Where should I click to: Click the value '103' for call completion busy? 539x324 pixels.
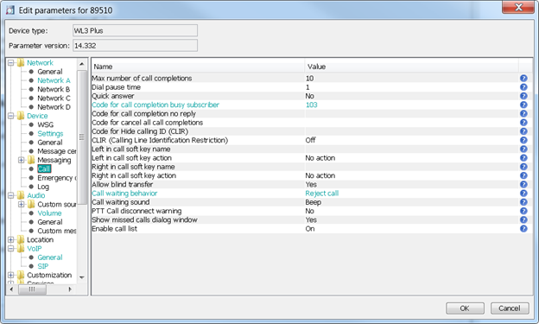click(x=312, y=105)
